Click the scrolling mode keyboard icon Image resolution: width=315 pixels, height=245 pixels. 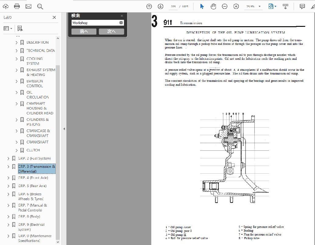tap(285, 6)
